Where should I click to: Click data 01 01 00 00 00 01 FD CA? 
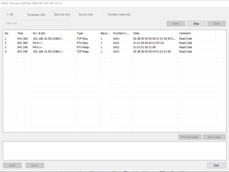coord(149,43)
